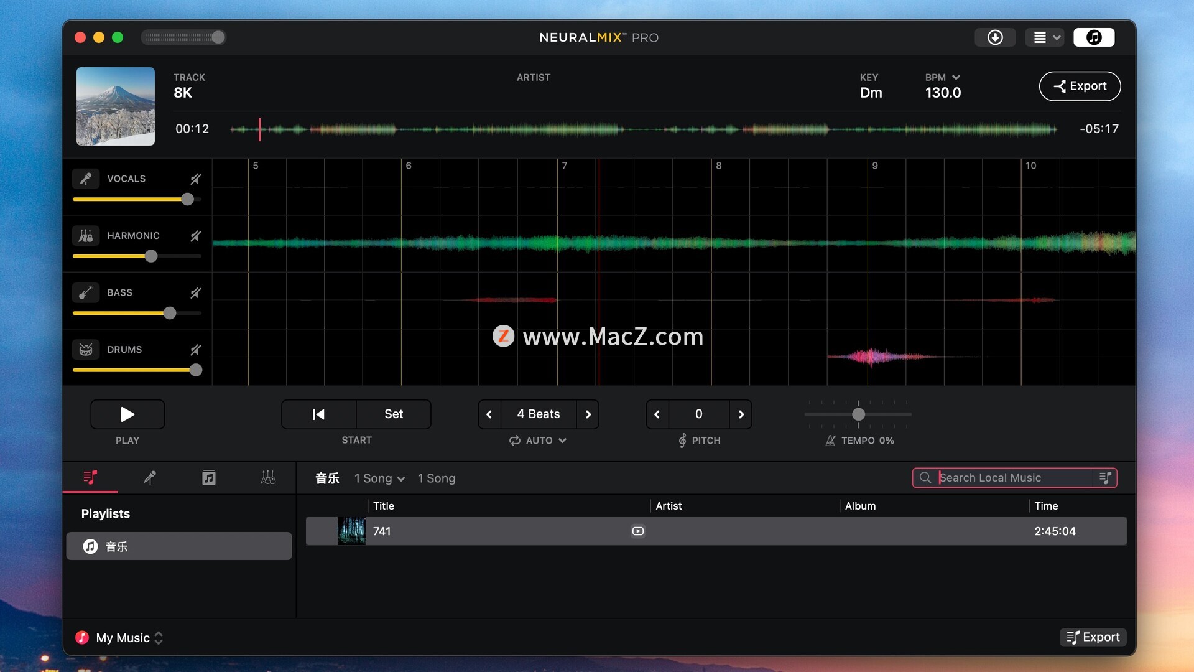
Task: Click the 8K track album artwork
Action: 116,106
